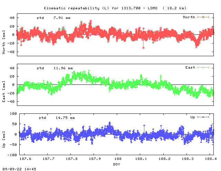The image size is (221, 171).
Task: Click the 'East' legend label
Action: (190, 68)
